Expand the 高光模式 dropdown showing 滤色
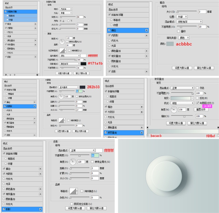Image resolution: width=219 pixels, height=213 pixels. pos(70,56)
